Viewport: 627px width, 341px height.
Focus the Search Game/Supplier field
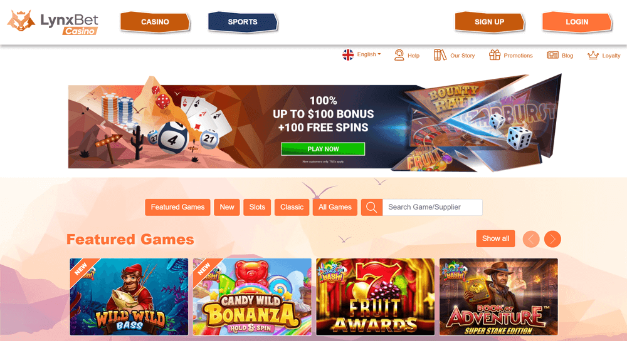pyautogui.click(x=432, y=207)
